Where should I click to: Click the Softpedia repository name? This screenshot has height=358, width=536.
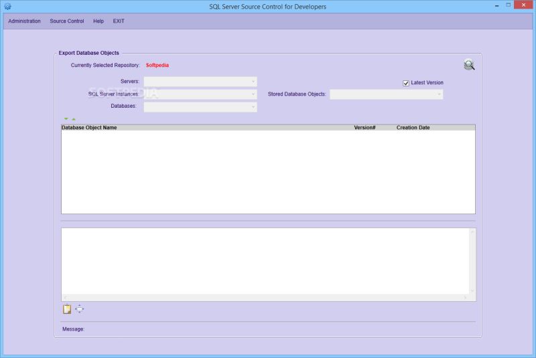point(157,65)
